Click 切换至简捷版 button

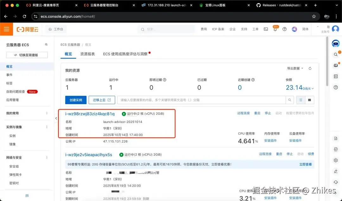click(x=27, y=55)
